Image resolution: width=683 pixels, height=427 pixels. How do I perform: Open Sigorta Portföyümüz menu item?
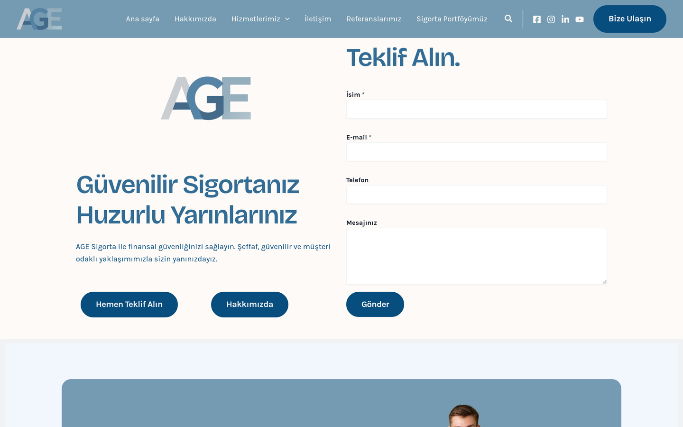452,19
